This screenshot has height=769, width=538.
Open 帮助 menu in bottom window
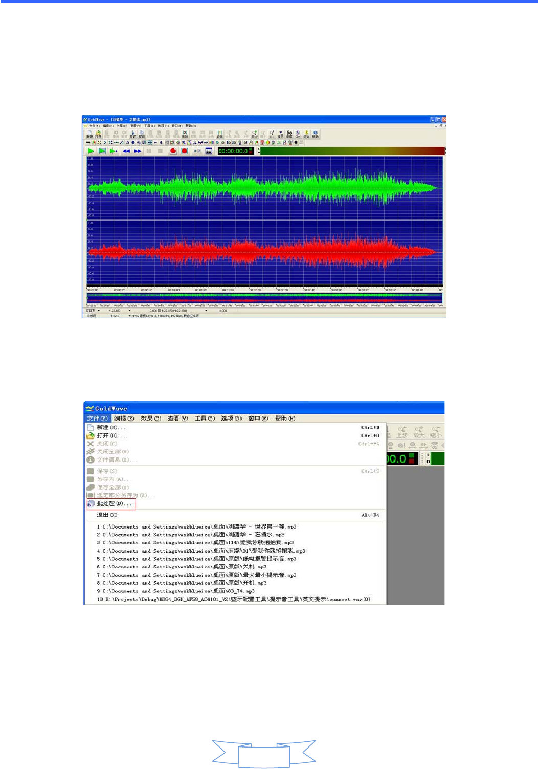pos(285,419)
